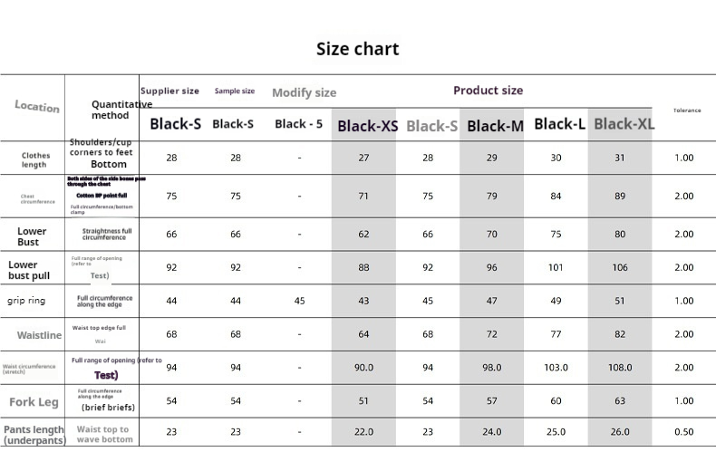Viewport: 716px width, 471px height.
Task: Select the Clothes length row label
Action: (35, 159)
